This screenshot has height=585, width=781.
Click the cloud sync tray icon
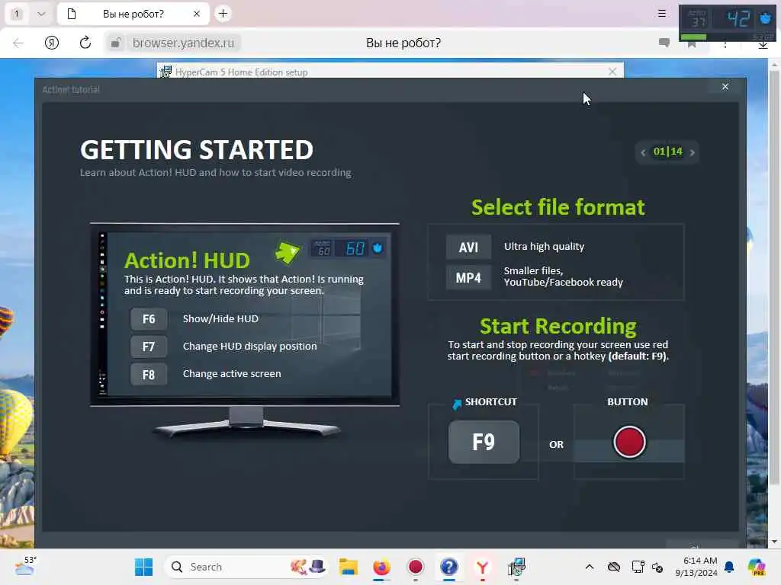(x=614, y=567)
